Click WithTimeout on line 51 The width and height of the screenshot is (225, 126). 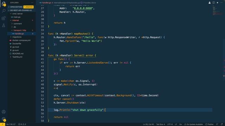coord(95,95)
